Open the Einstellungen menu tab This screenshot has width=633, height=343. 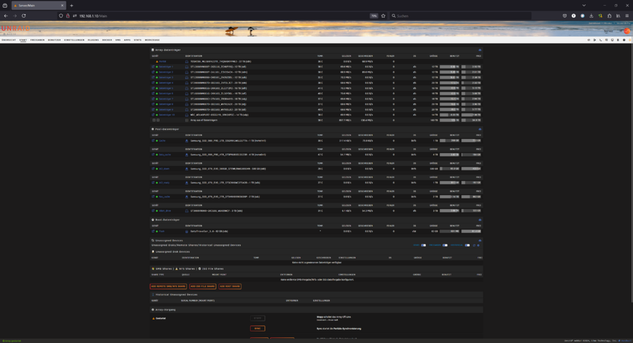point(74,40)
